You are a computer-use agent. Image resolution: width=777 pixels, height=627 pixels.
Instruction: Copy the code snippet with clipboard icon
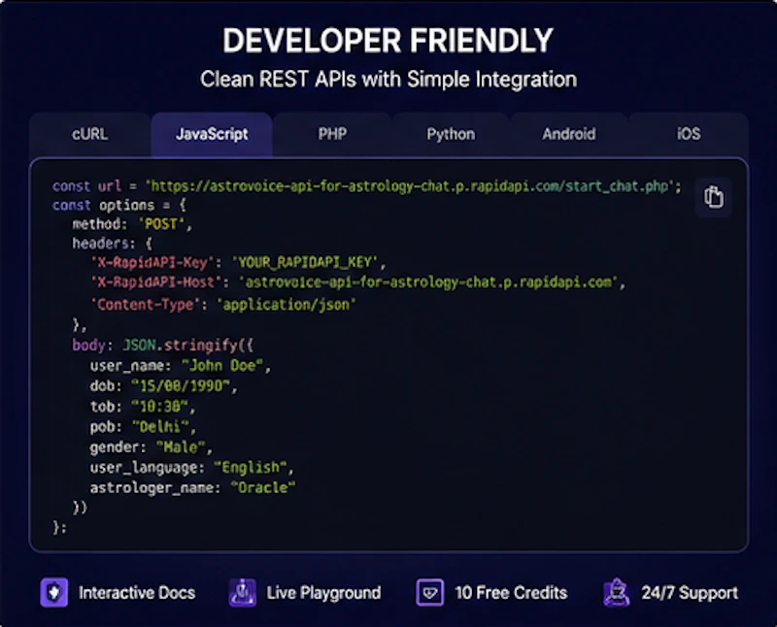click(x=714, y=197)
